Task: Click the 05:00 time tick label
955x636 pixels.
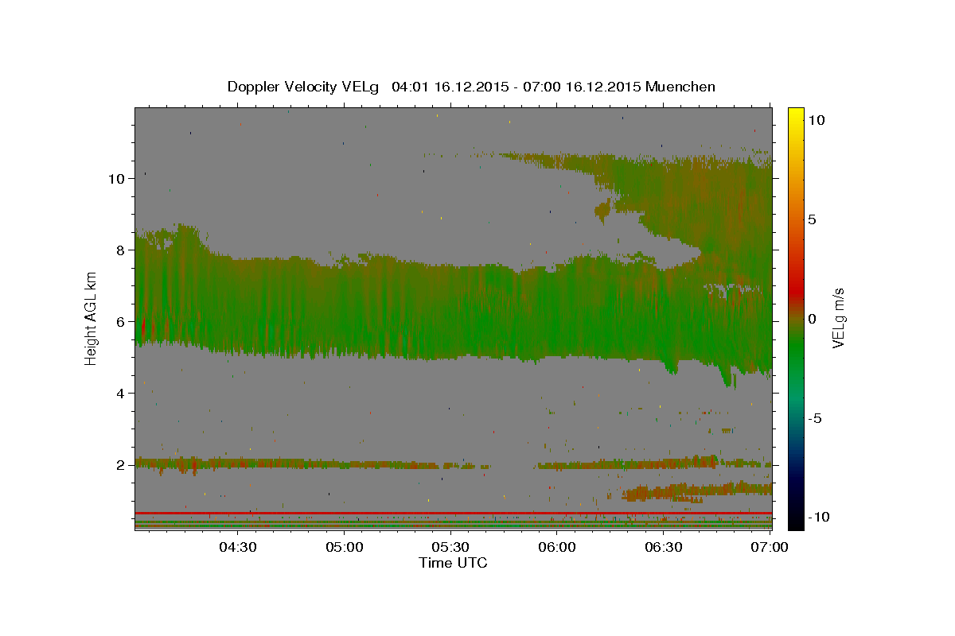Action: click(x=345, y=547)
